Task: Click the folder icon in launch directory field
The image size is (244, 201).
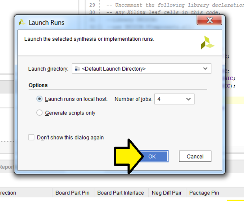Action: click(77, 68)
